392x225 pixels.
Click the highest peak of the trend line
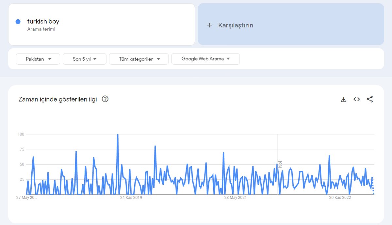[117, 134]
